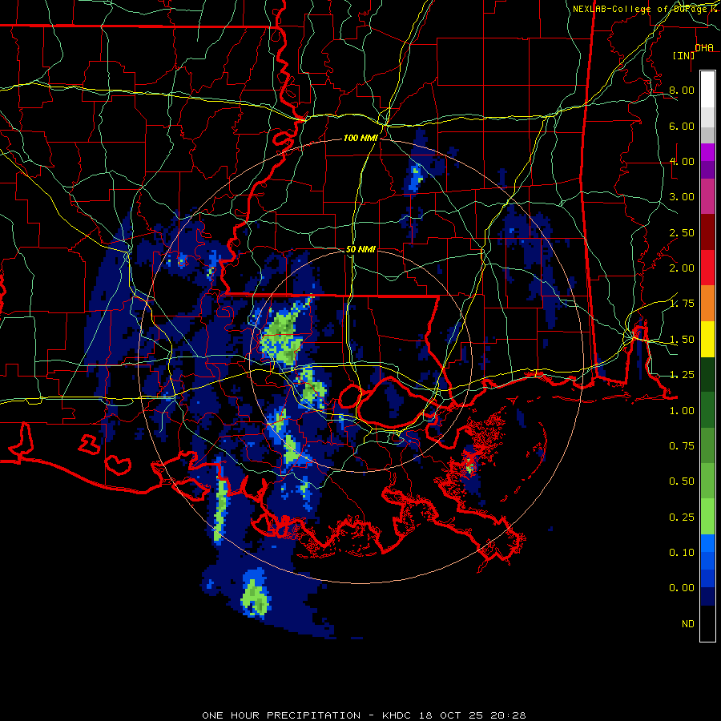The width and height of the screenshot is (721, 721).
Task: Click the 0.25 legend value
Action: 682,518
